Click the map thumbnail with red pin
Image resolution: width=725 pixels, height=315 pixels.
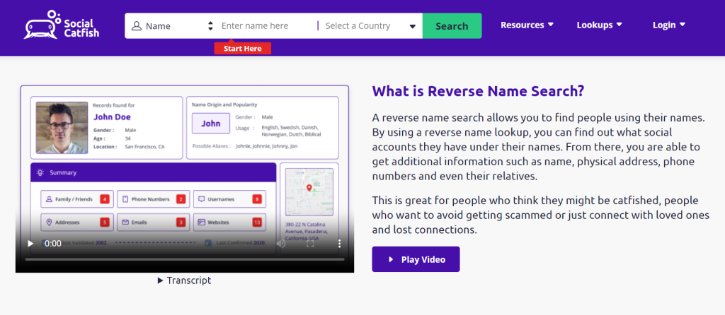point(309,192)
